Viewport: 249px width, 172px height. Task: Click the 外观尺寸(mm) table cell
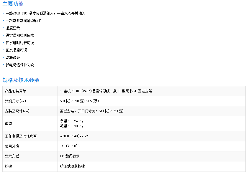click(x=30, y=101)
